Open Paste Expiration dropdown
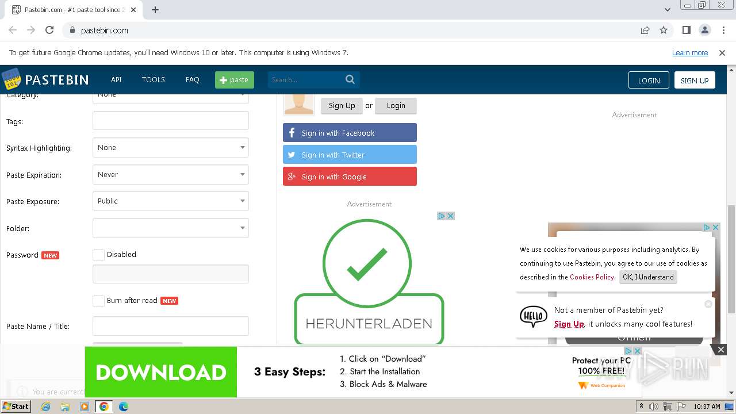736x414 pixels. (171, 175)
